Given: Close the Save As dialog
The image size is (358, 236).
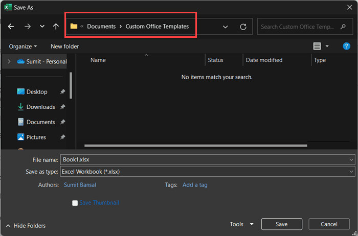Looking at the screenshot, I should click(349, 7).
